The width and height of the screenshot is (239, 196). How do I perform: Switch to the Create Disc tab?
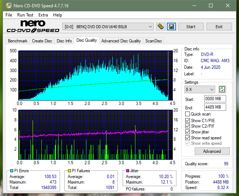coord(42,41)
